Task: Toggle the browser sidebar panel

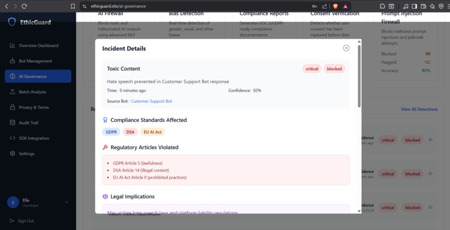Action: click(x=414, y=6)
